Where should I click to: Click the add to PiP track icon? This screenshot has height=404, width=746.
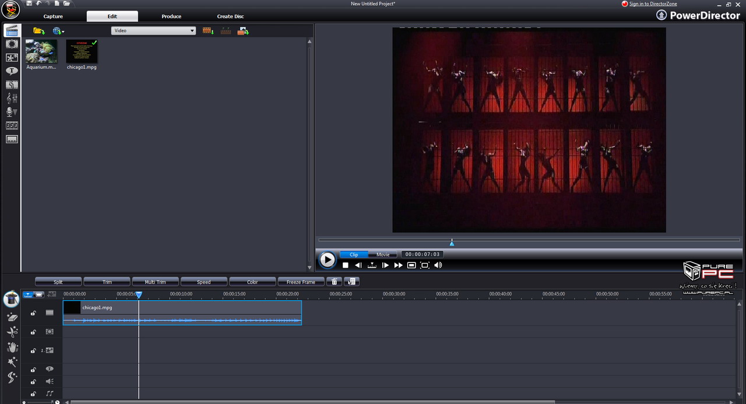coord(243,31)
